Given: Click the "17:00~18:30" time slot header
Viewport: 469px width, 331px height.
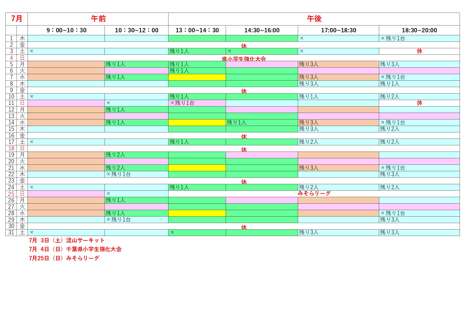Looking at the screenshot, I should [339, 30].
